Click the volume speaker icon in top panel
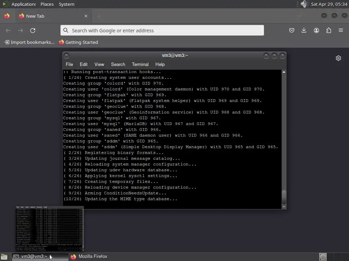349x261 pixels. tap(304, 4)
